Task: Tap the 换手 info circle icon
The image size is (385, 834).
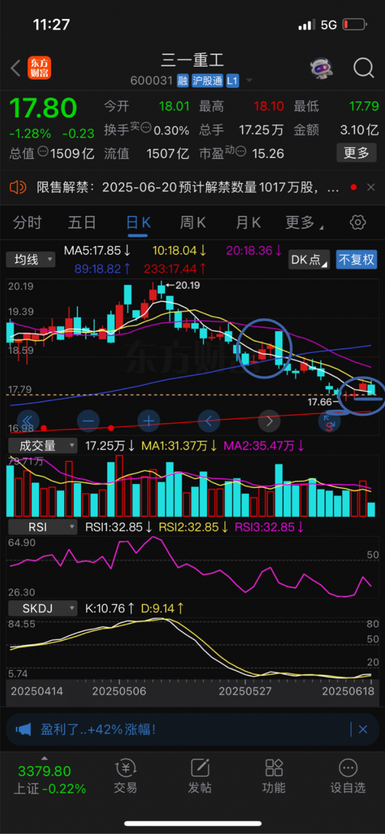Action: pyautogui.click(x=146, y=127)
